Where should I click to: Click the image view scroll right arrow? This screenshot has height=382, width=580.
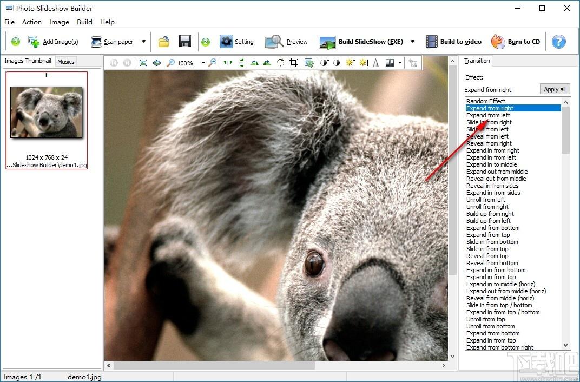(444, 365)
